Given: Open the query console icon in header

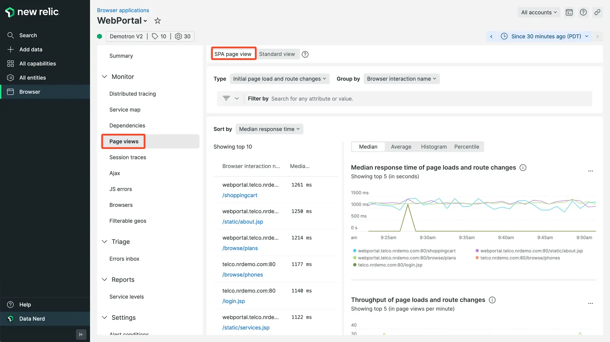Looking at the screenshot, I should (x=569, y=12).
